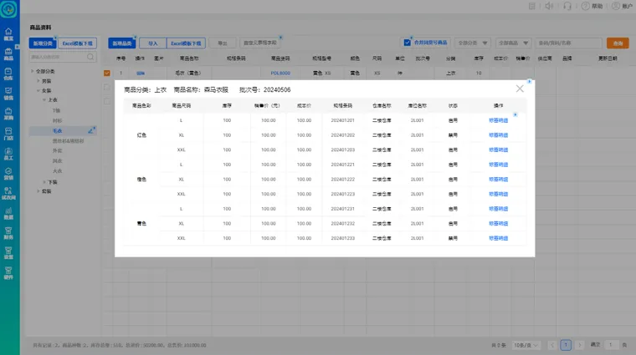The width and height of the screenshot is (636, 355).
Task: Click the search magnifier in category search box
Action: tap(91, 58)
